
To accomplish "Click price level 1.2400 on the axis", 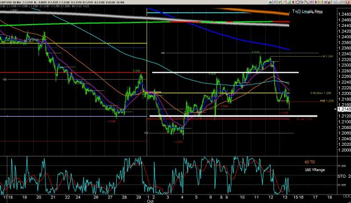I will click(x=344, y=37).
